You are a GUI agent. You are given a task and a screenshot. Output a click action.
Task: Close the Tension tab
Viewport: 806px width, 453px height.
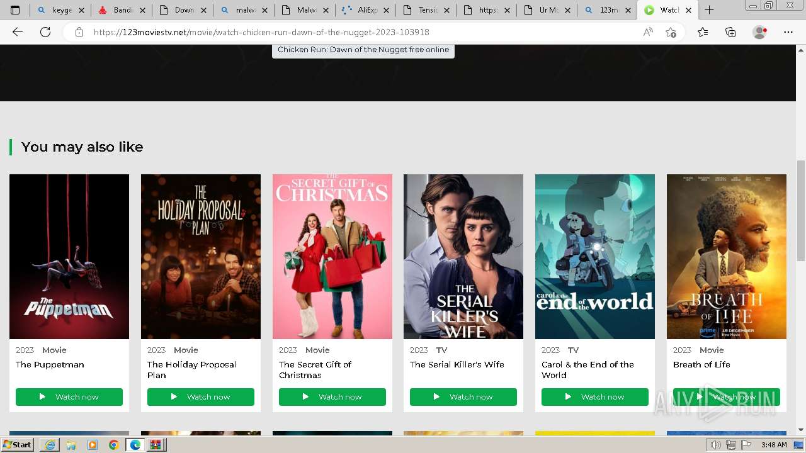pos(447,10)
